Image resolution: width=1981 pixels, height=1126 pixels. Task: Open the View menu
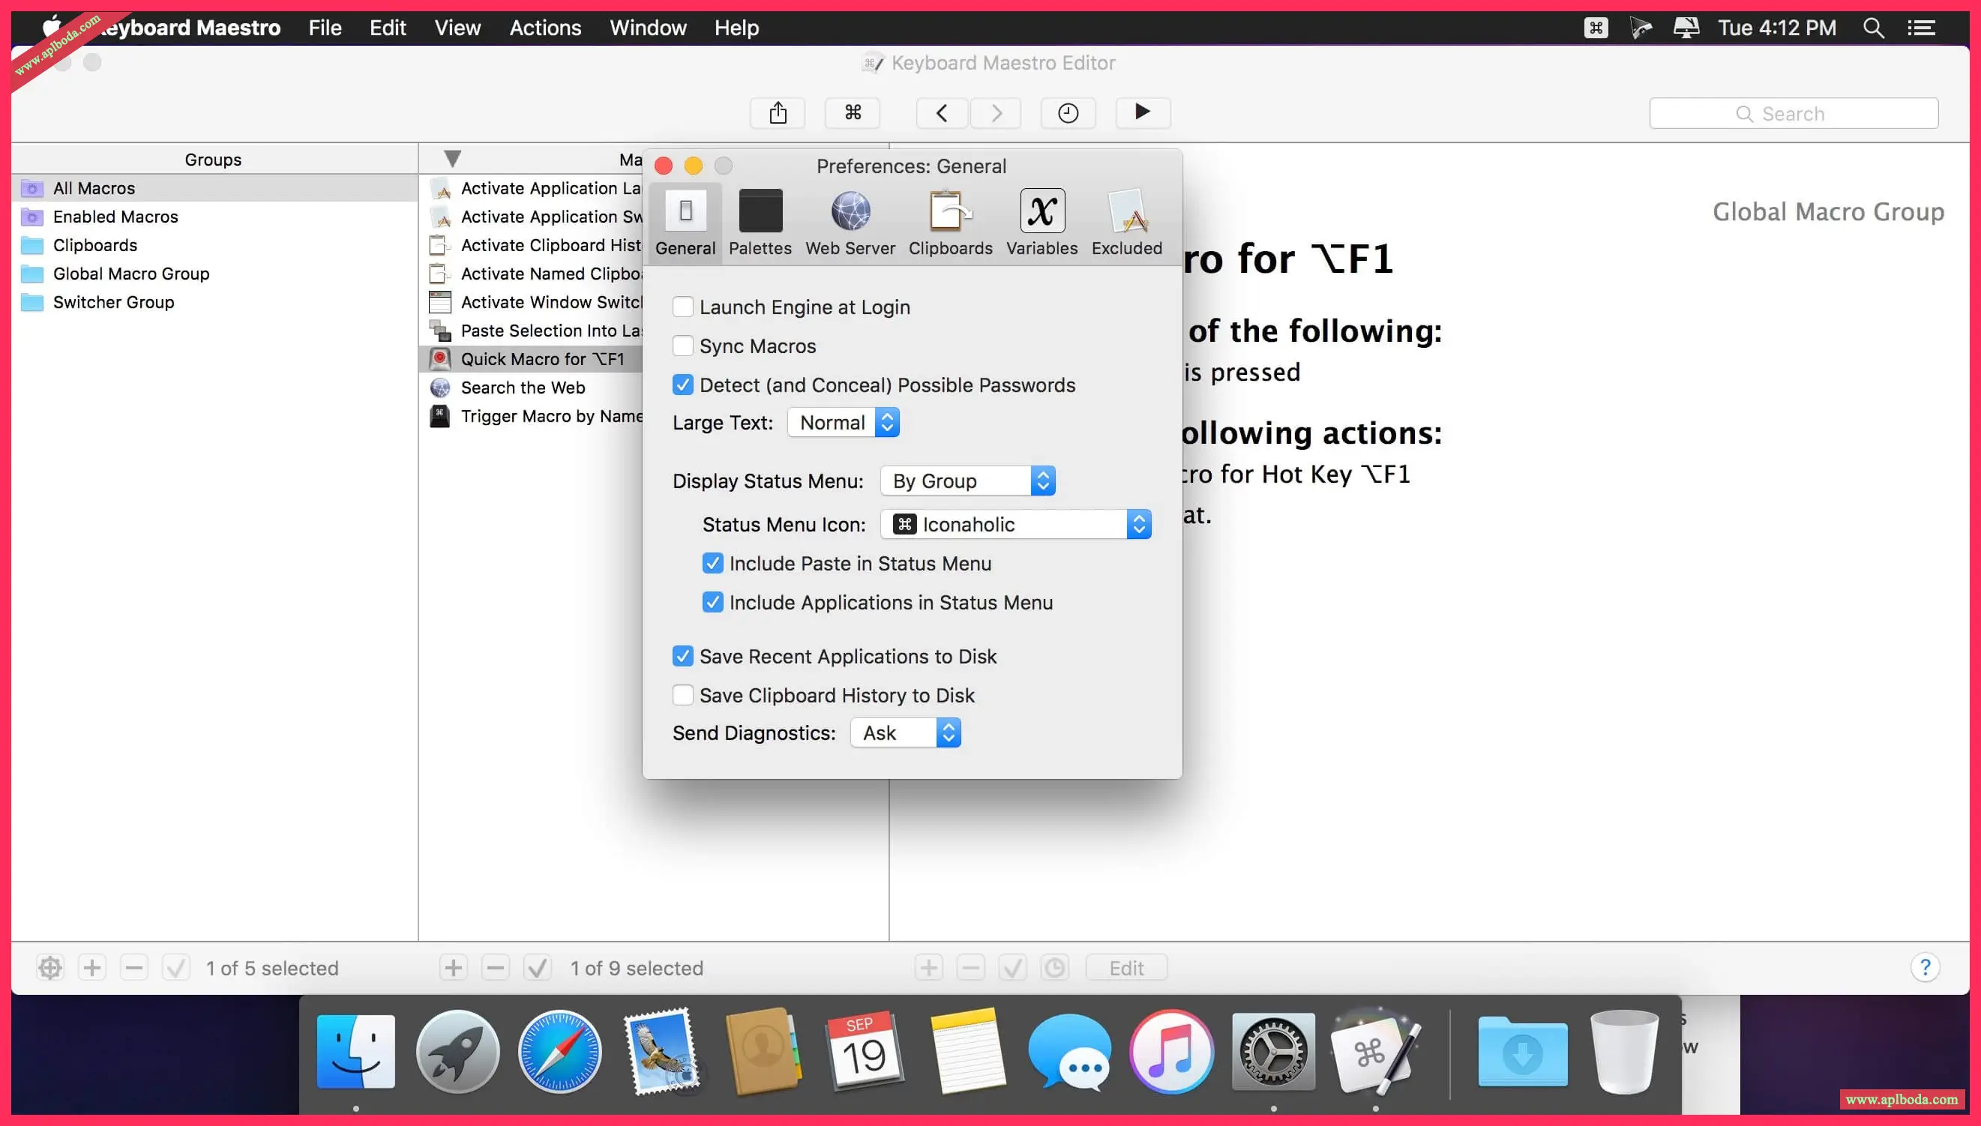[x=457, y=28]
